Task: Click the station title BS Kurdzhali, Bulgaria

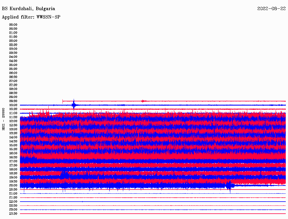Action: point(28,9)
